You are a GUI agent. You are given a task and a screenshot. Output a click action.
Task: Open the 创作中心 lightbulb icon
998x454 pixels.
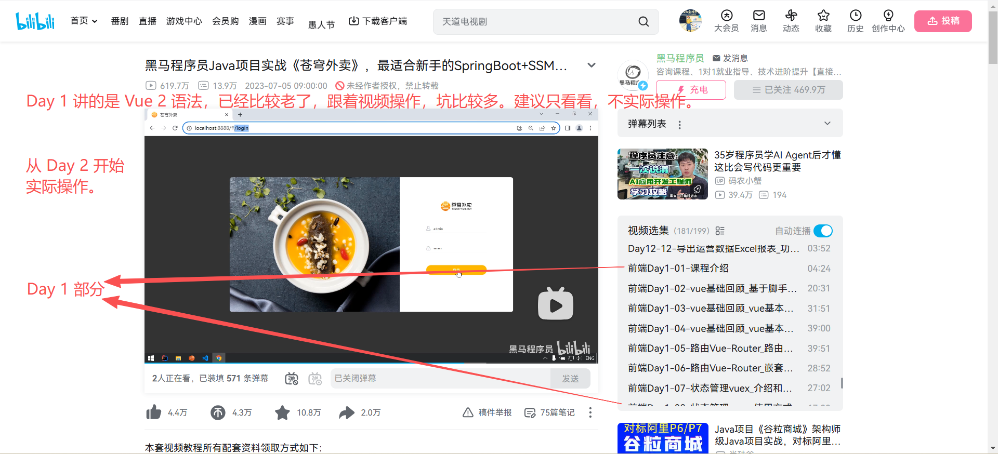tap(888, 15)
